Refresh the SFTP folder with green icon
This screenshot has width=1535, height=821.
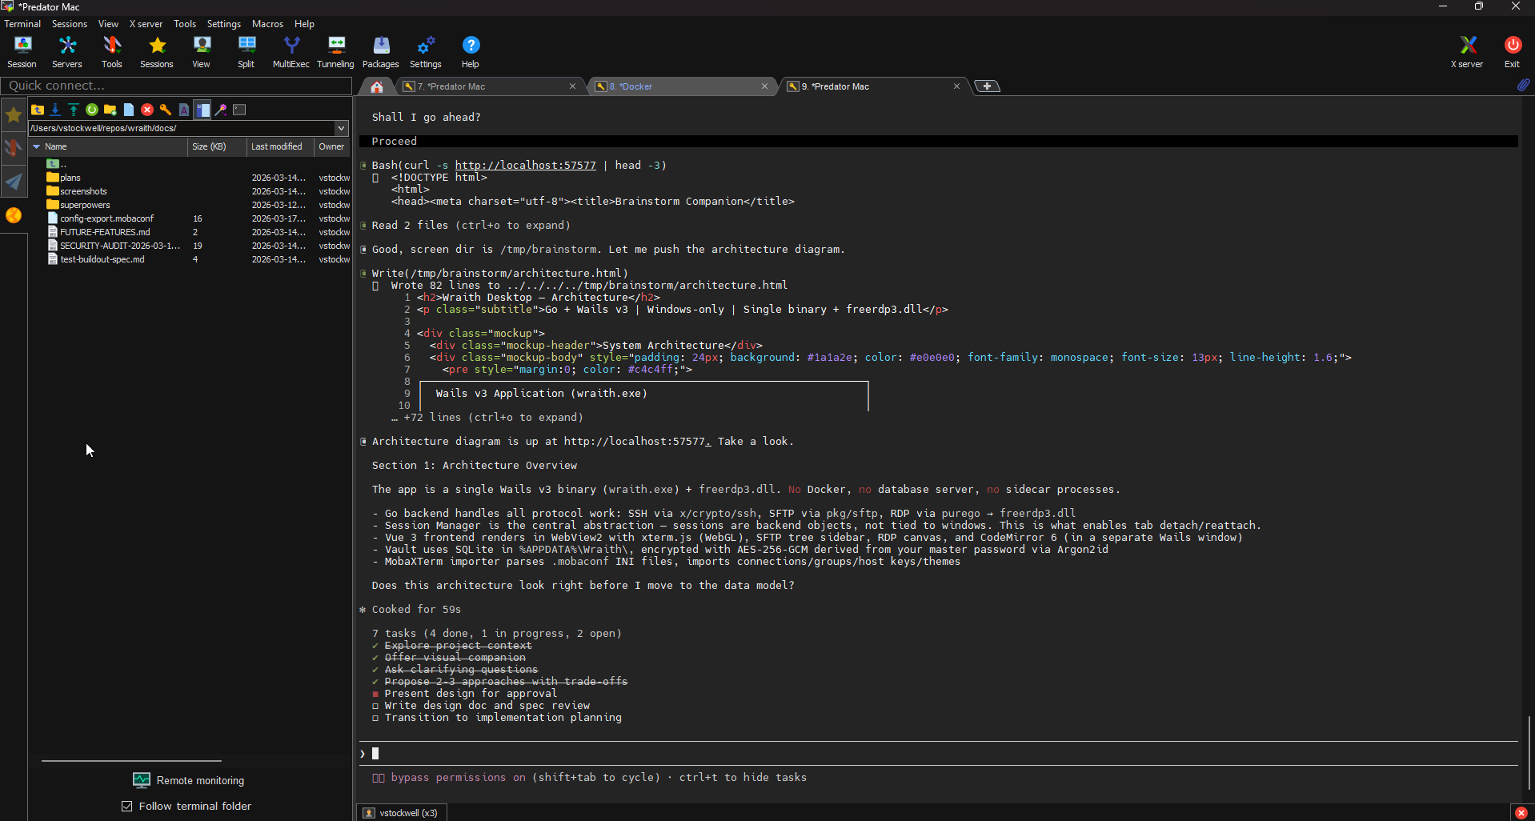click(92, 110)
